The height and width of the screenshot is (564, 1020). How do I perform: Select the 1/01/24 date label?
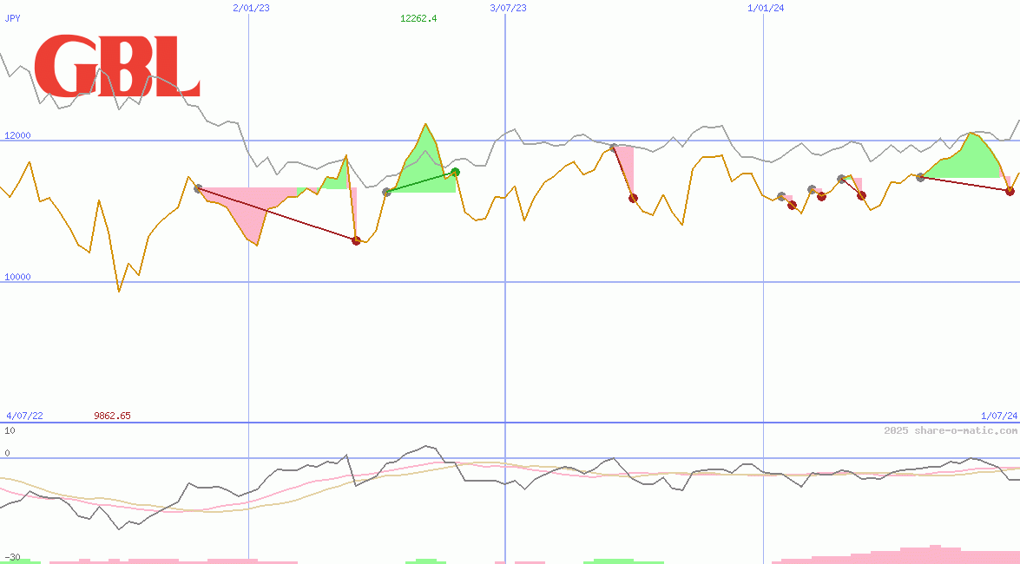click(766, 8)
